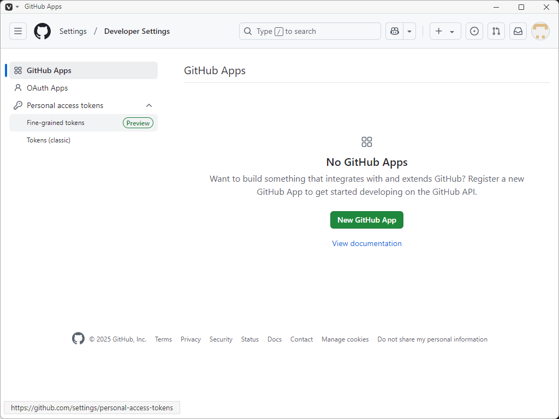
Task: Click the Type / to search field
Action: click(x=310, y=31)
